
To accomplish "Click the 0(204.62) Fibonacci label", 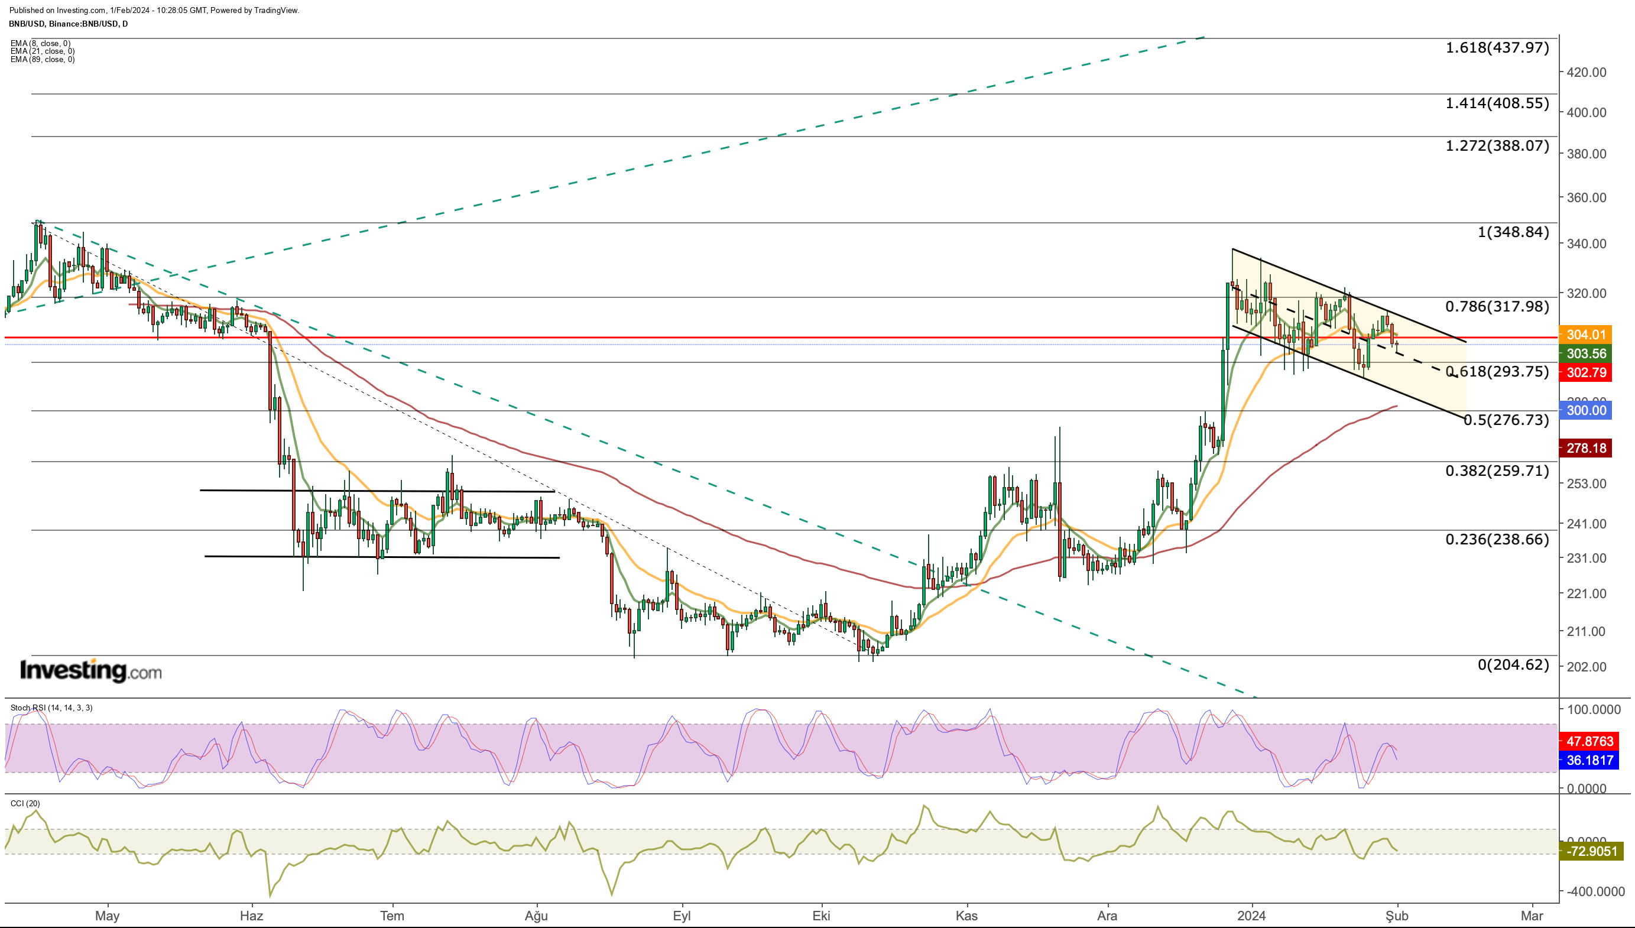I will tap(1513, 665).
